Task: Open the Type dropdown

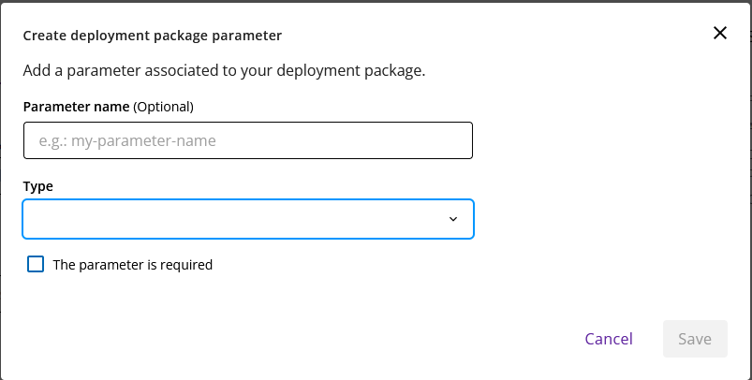Action: pyautogui.click(x=247, y=219)
